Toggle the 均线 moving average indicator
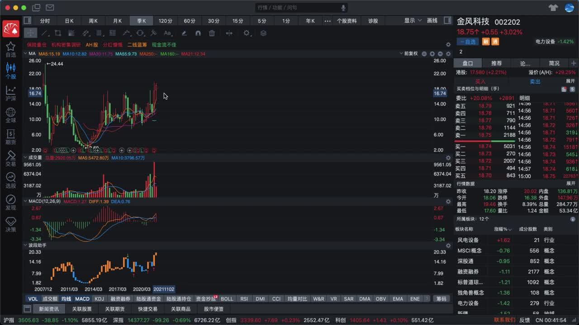This screenshot has width=579, height=325. tap(66, 299)
